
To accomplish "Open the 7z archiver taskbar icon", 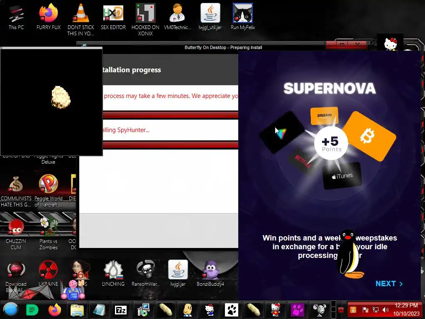I will pos(121,309).
